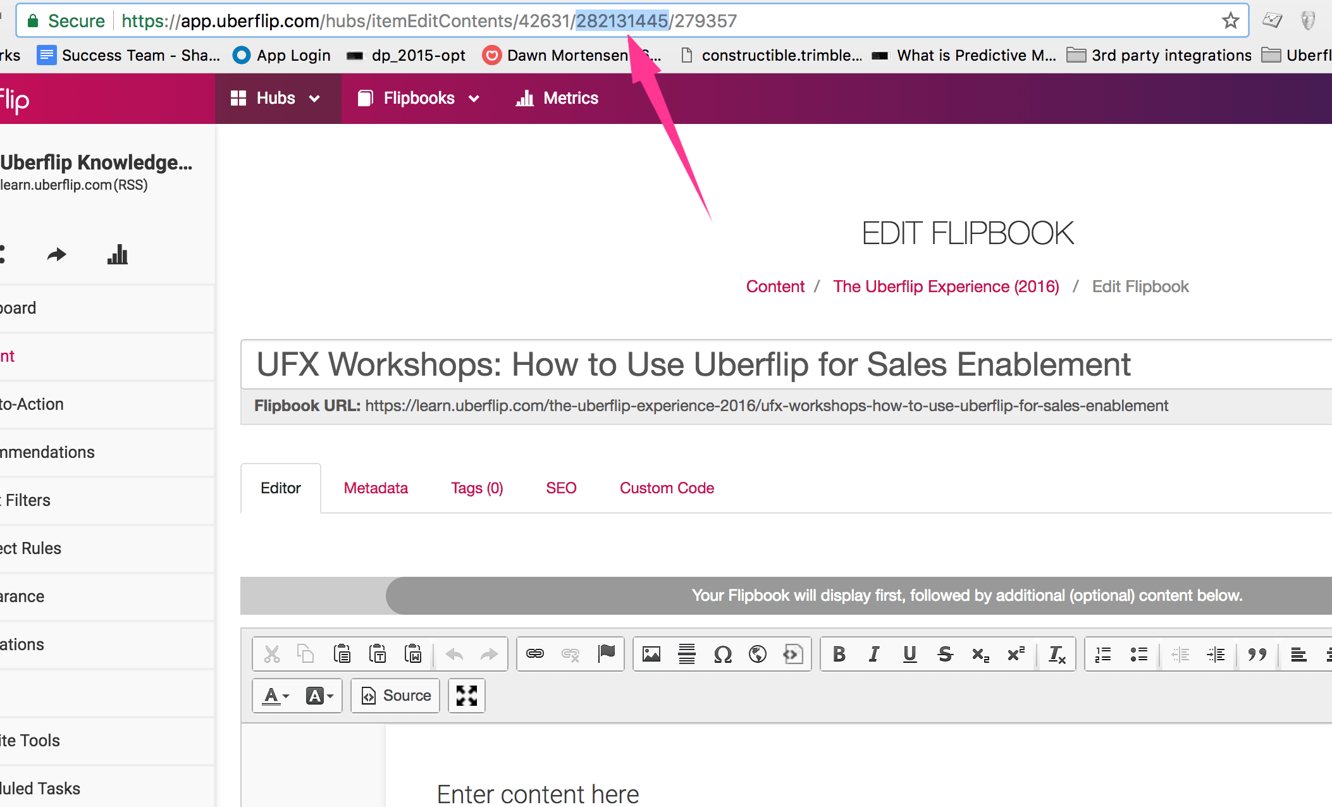1332x807 pixels.
Task: Toggle strikethrough formatting
Action: pos(945,654)
